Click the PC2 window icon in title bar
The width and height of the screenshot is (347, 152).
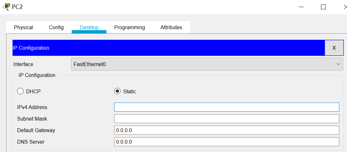coord(6,7)
